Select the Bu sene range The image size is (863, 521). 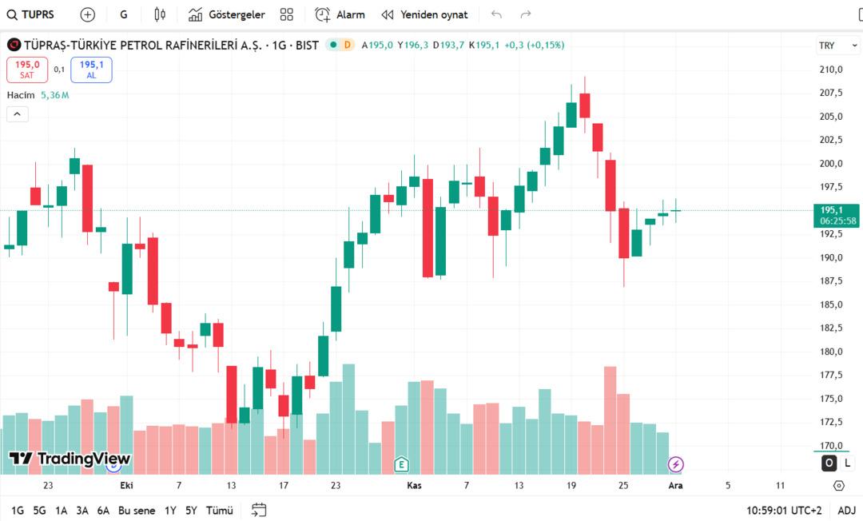pyautogui.click(x=137, y=510)
